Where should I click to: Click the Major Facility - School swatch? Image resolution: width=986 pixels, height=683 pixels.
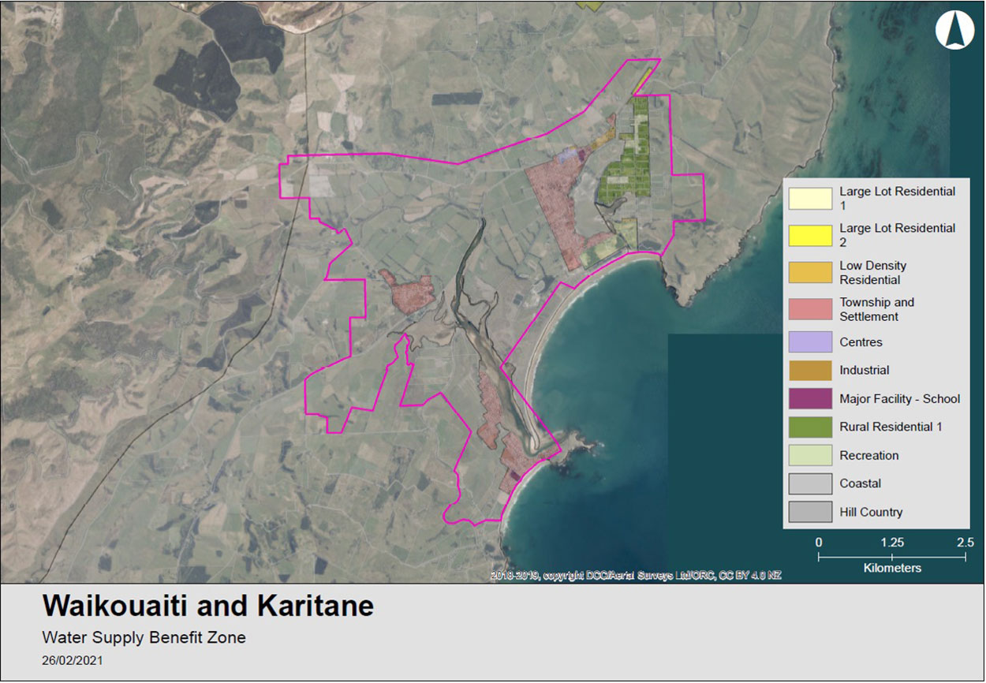pyautogui.click(x=810, y=398)
